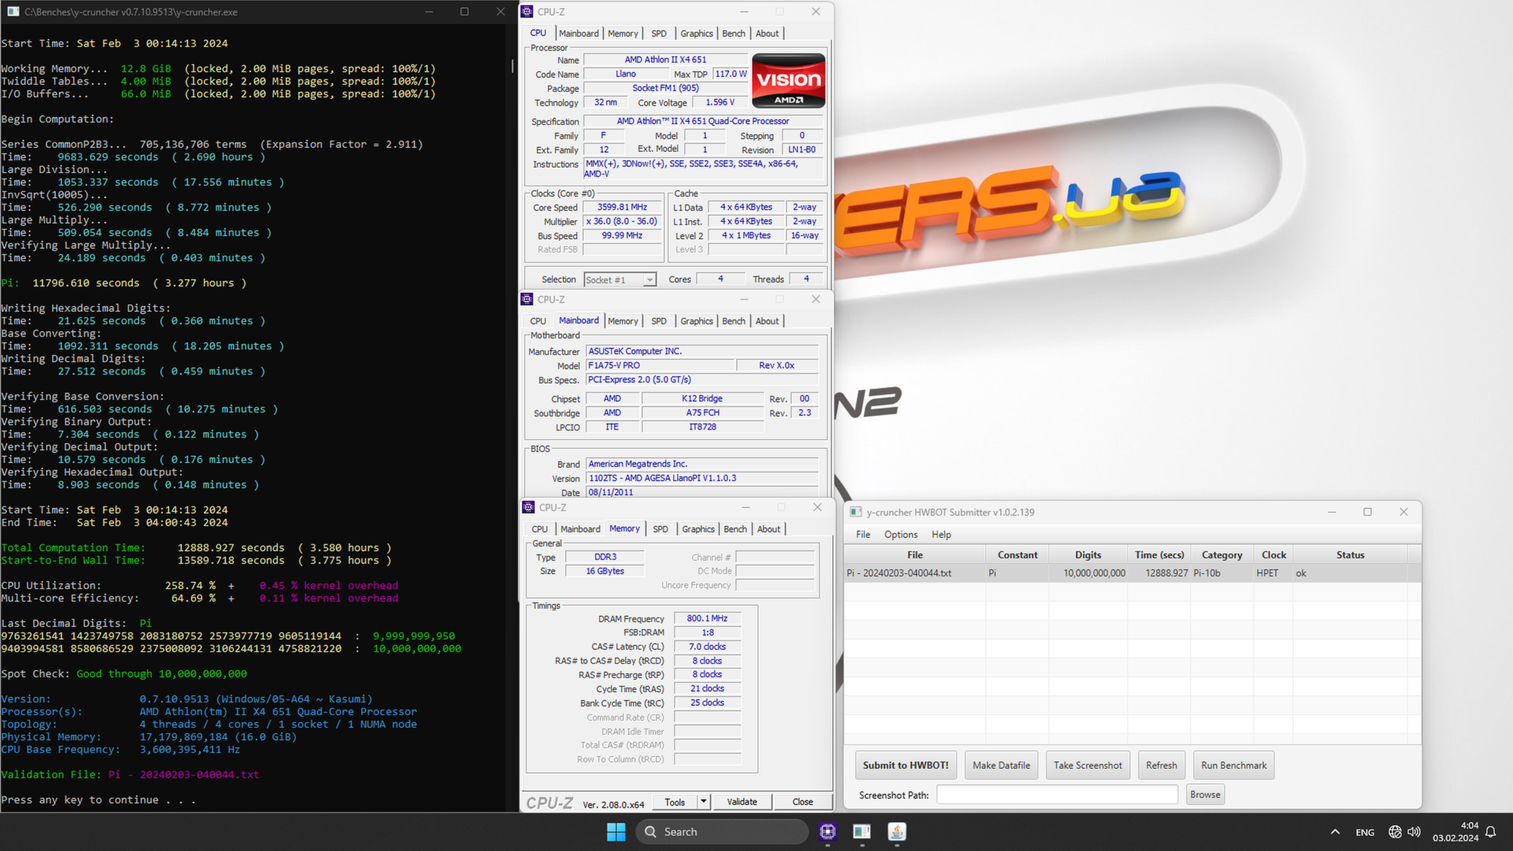Click the Time (secs) column header
The image size is (1513, 851).
(1158, 555)
